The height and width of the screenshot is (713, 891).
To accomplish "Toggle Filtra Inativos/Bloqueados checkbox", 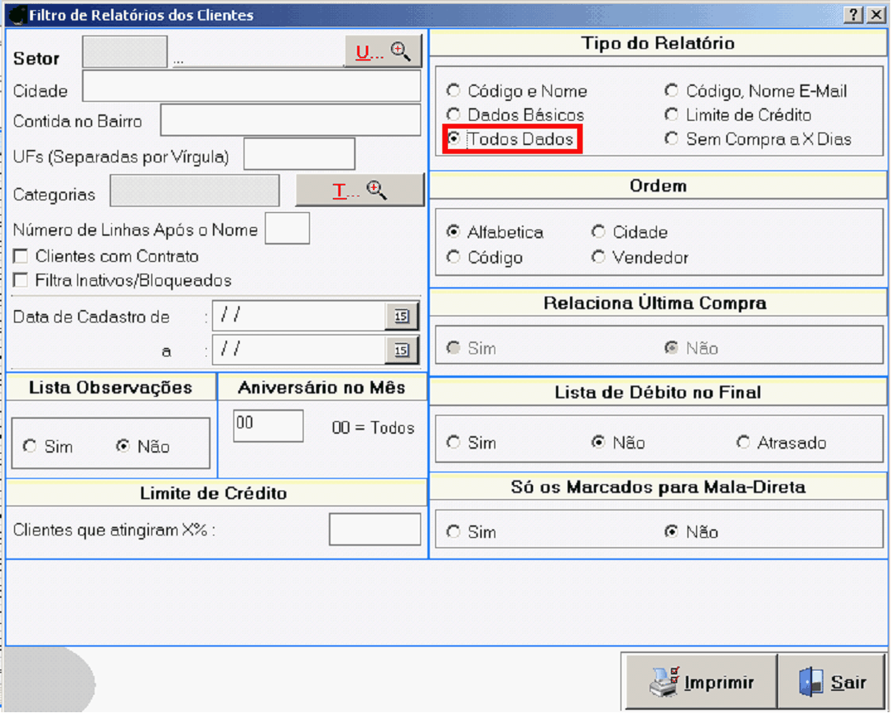I will [21, 281].
